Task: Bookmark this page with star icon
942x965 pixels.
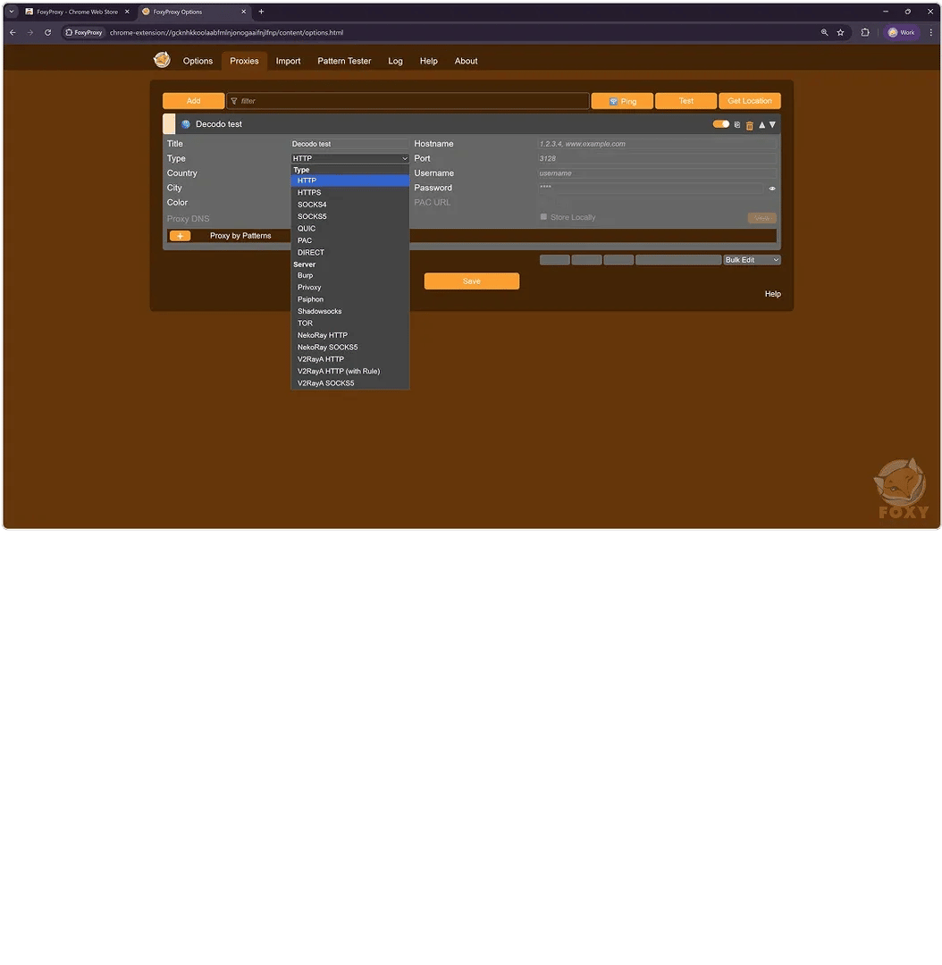Action: [840, 32]
